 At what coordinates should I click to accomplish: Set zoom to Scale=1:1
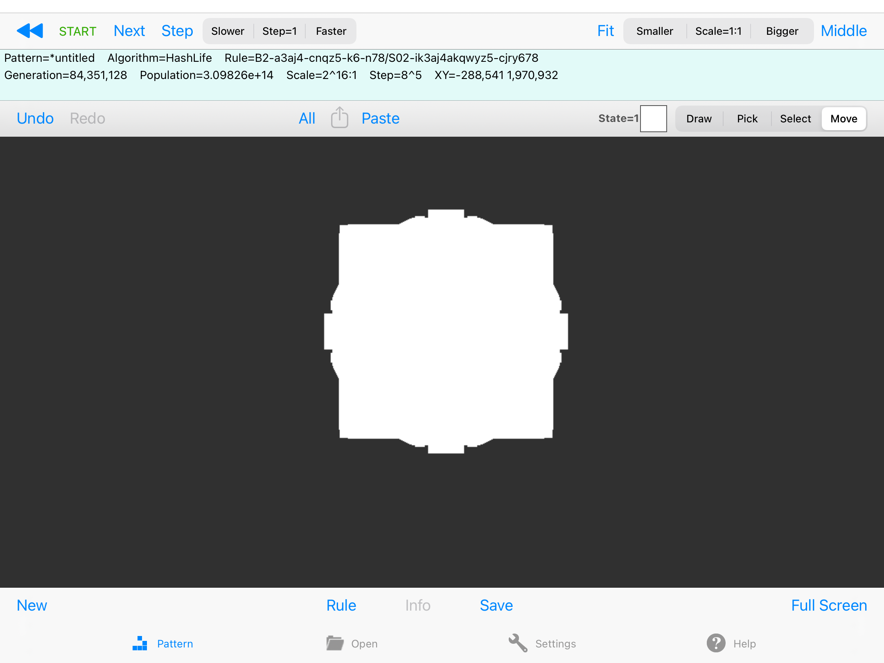pos(718,31)
